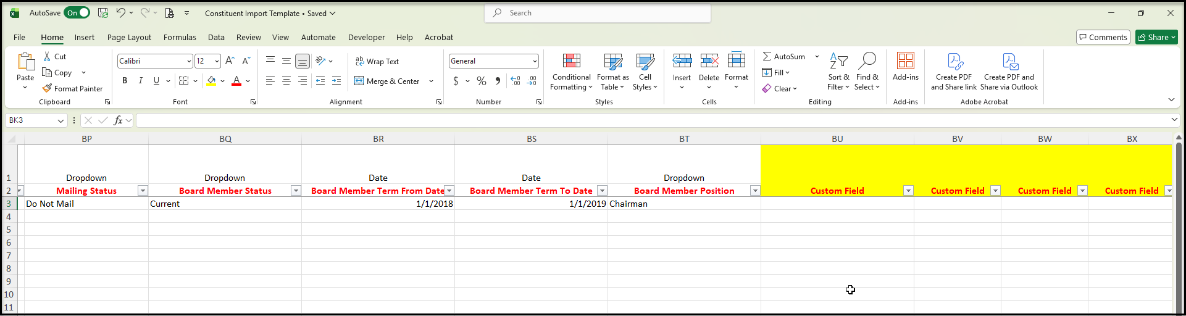
Task: Click the Paste clipboard icon
Action: [25, 62]
